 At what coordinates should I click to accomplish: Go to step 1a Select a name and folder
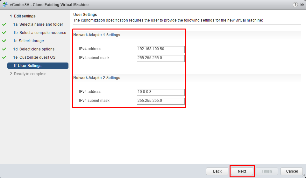38,24
